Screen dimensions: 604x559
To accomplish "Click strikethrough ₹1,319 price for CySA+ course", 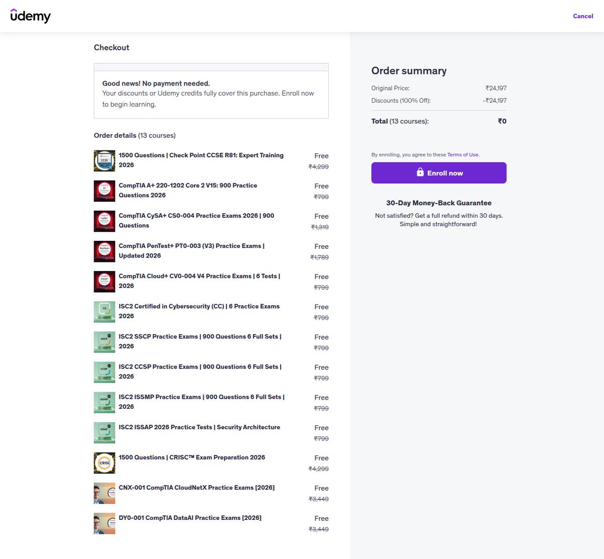I will coord(320,227).
